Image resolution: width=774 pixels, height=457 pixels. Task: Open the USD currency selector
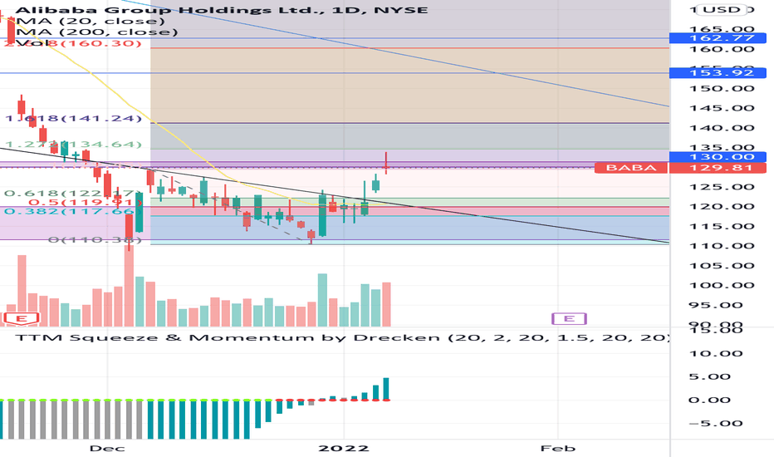coord(721,10)
